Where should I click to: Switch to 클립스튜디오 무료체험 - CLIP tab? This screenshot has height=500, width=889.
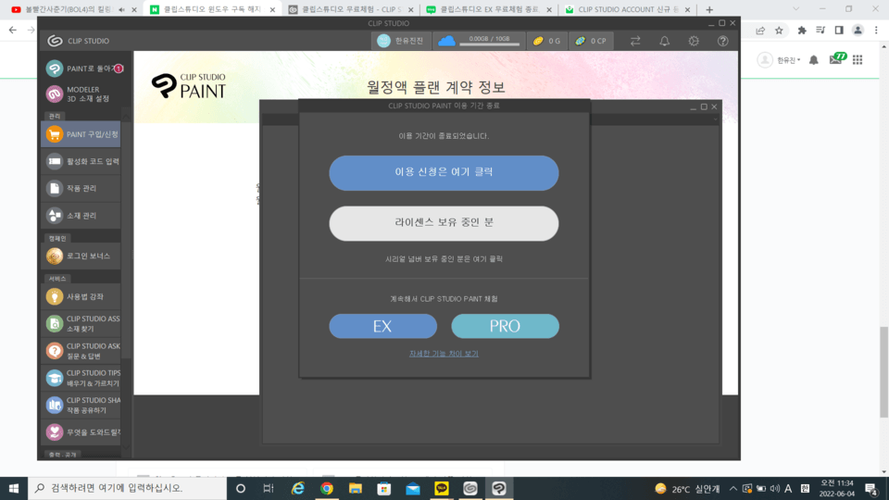pos(351,9)
